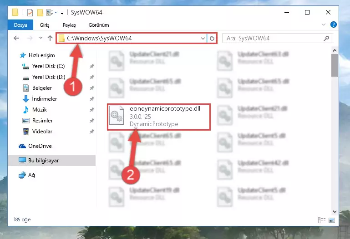Open the view options quick access dropdown
The height and width of the screenshot is (239, 350).
click(x=51, y=12)
